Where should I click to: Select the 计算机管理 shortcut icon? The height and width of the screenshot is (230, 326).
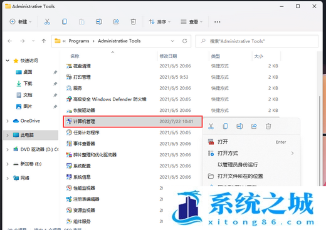69,121
